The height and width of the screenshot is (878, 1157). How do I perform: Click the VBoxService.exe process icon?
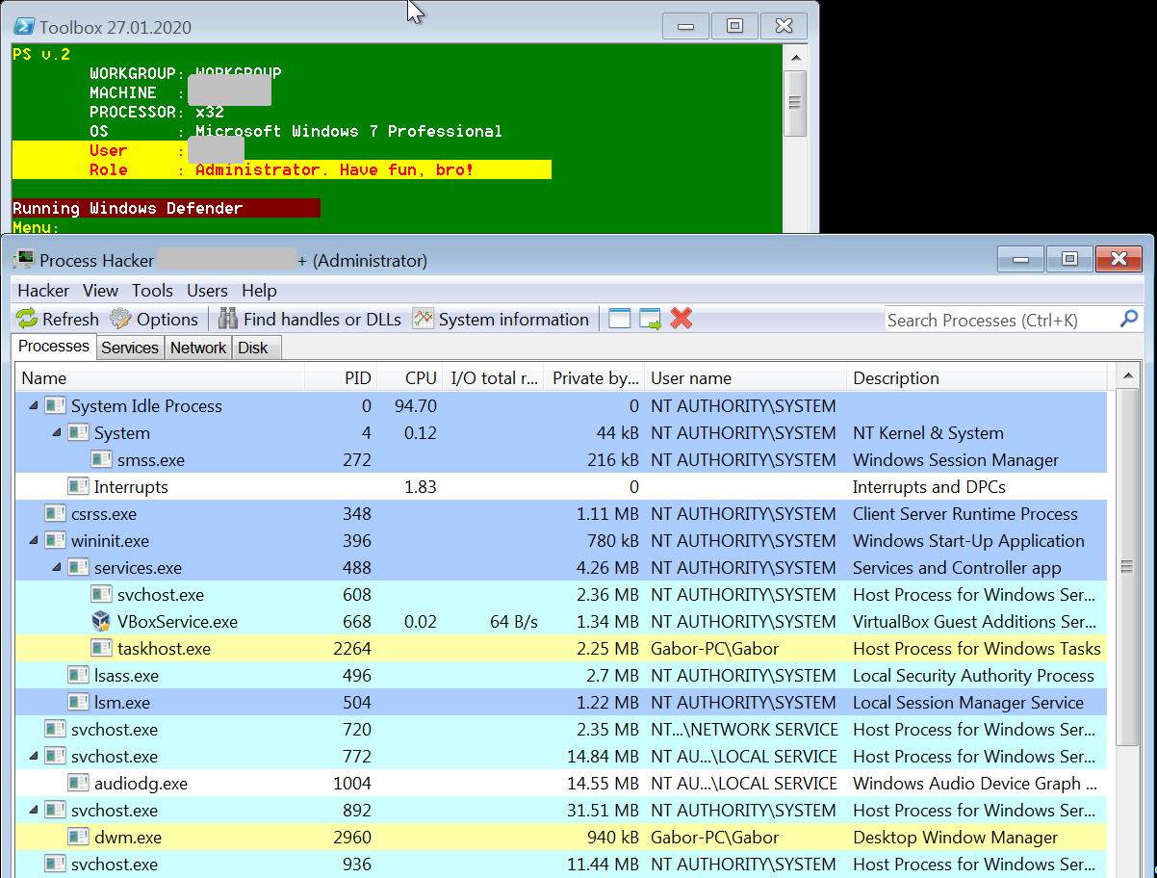point(102,622)
